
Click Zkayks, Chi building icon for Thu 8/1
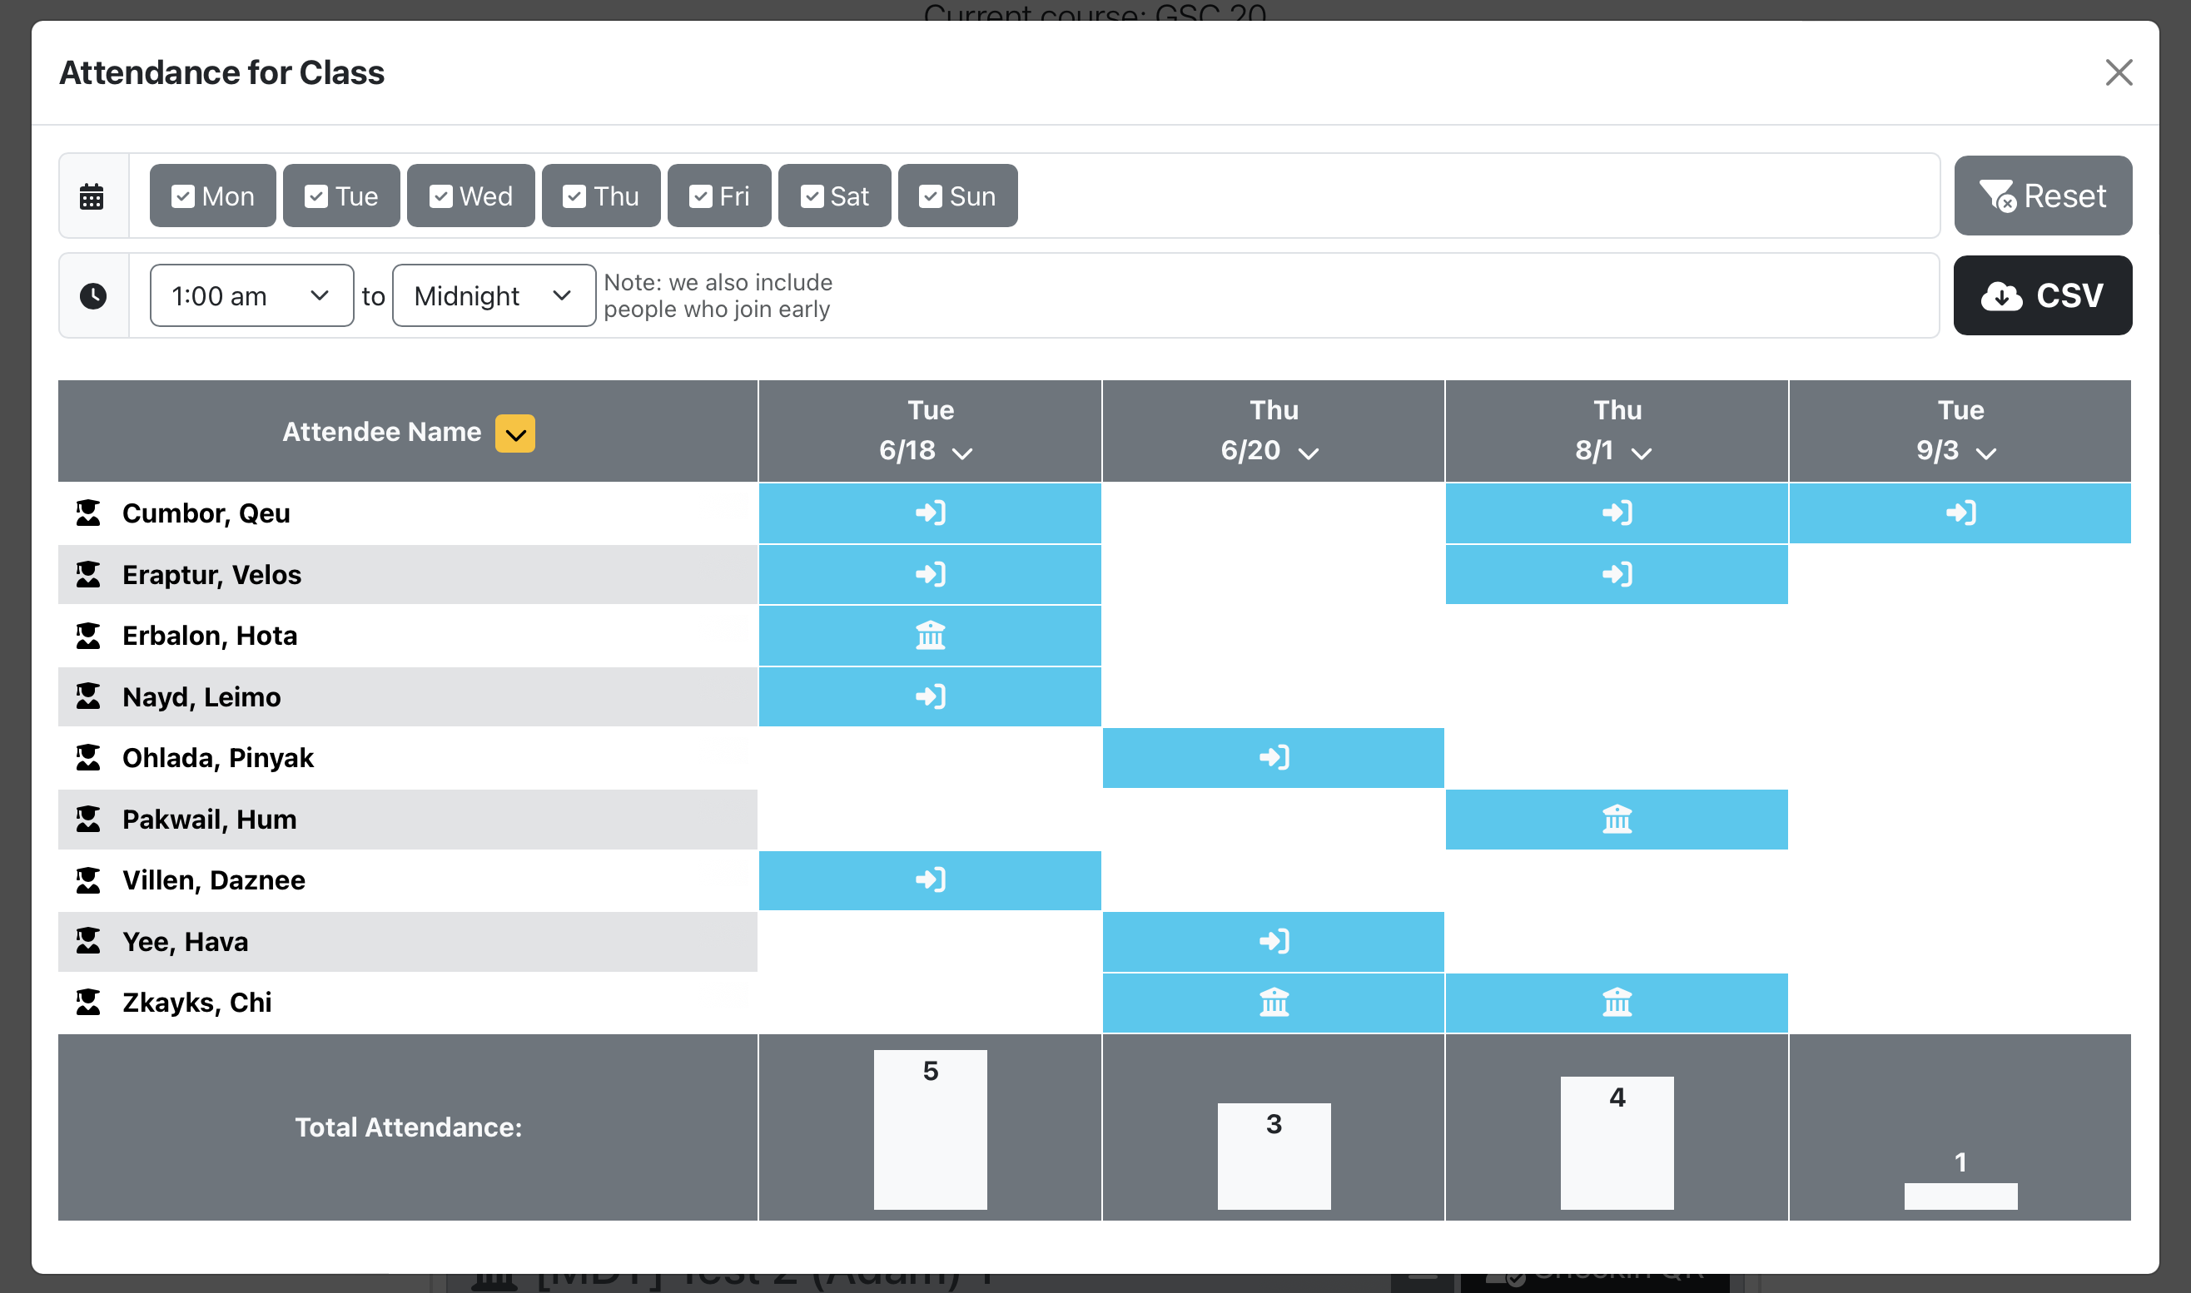pos(1617,1002)
